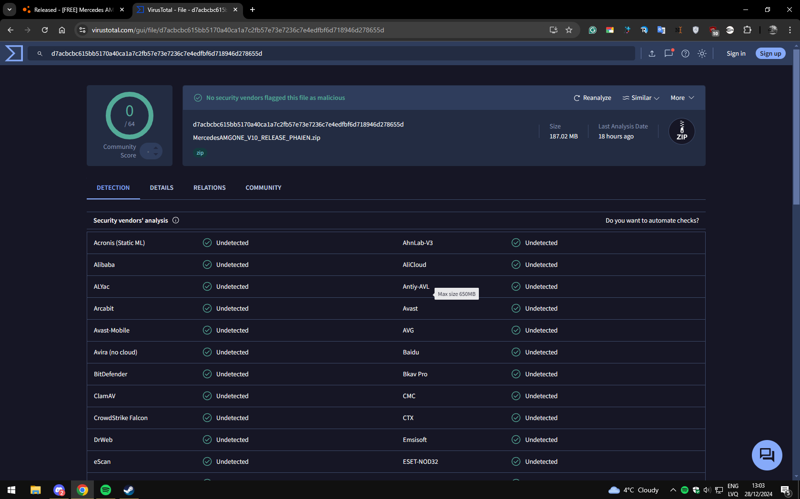Click 'Do you want to automate checks?' link

652,221
